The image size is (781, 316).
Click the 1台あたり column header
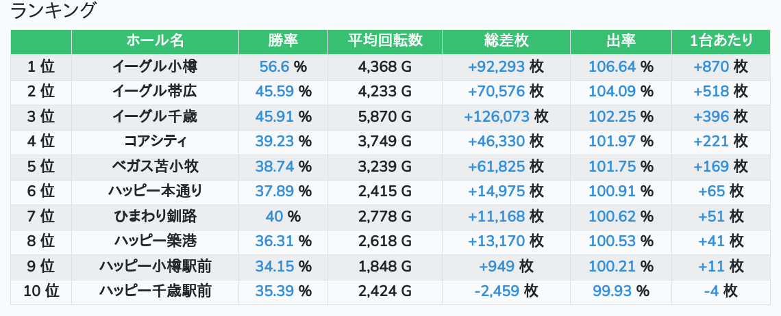721,41
